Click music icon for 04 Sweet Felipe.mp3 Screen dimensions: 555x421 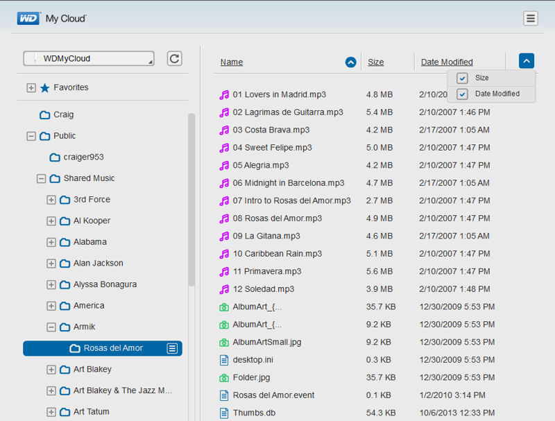[224, 148]
